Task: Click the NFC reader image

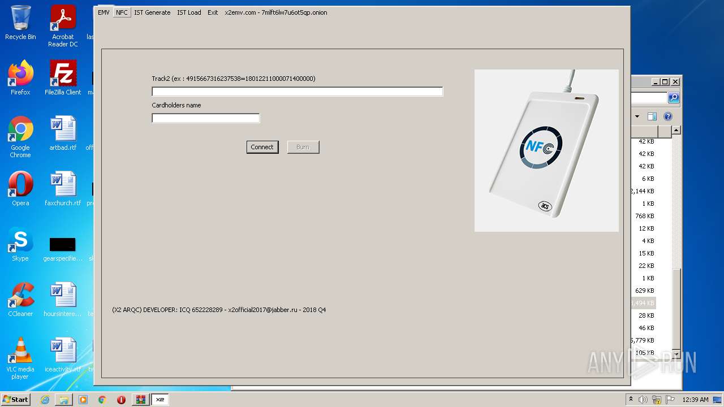Action: pyautogui.click(x=546, y=150)
